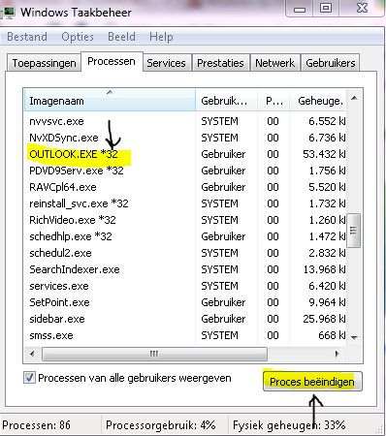
Task: Open the Beeld menu
Action: click(x=121, y=37)
